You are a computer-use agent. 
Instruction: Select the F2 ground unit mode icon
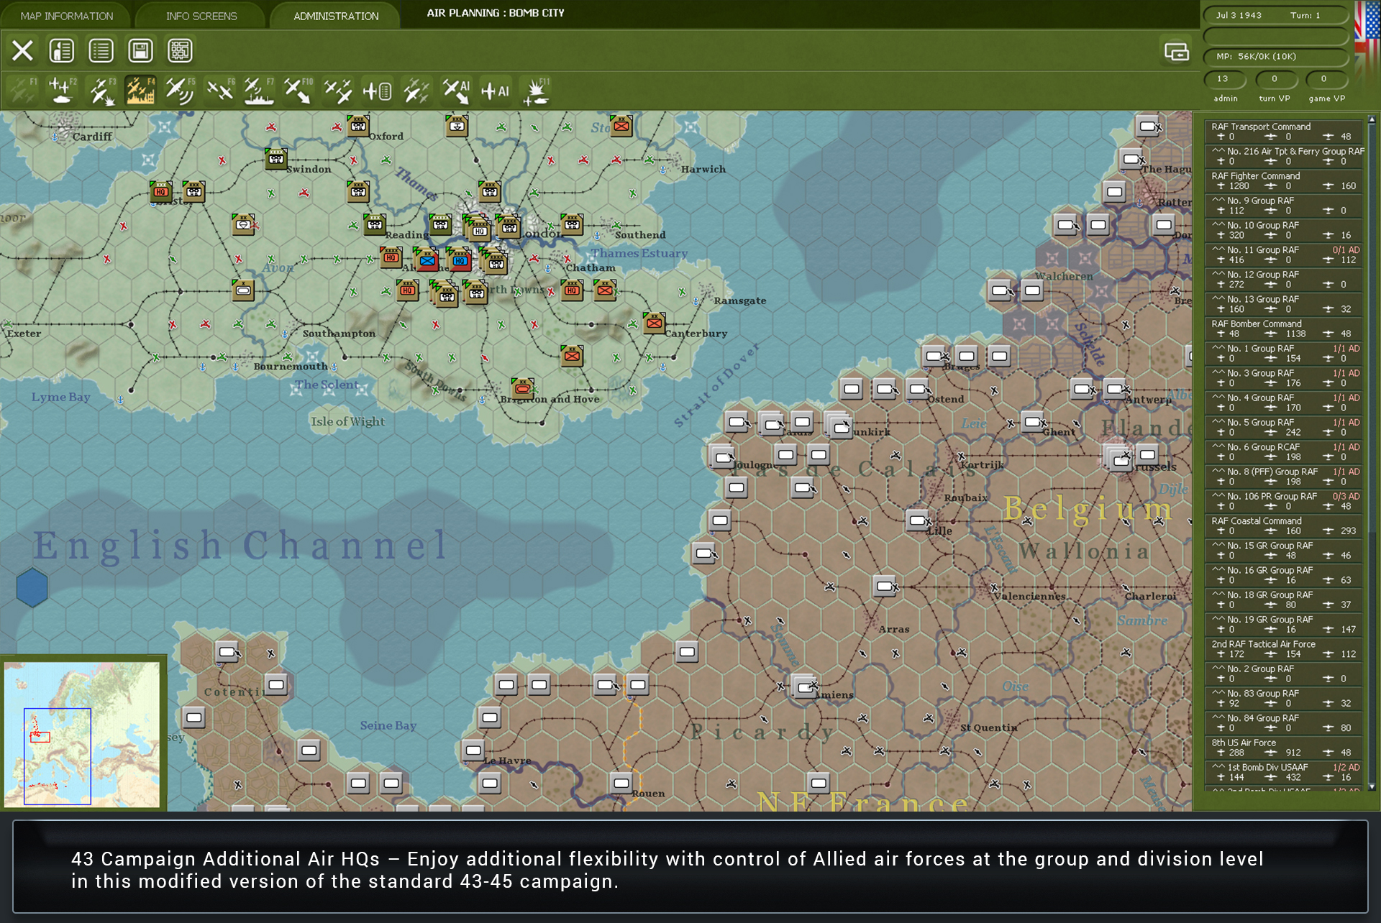pyautogui.click(x=62, y=90)
